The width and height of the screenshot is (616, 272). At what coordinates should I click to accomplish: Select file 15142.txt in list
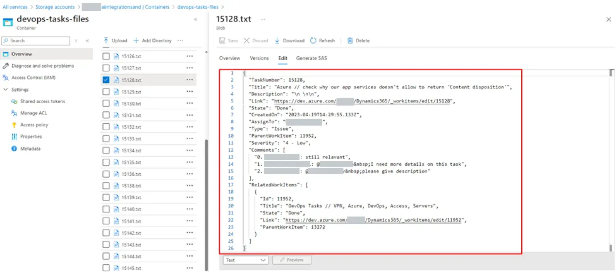pos(131,233)
